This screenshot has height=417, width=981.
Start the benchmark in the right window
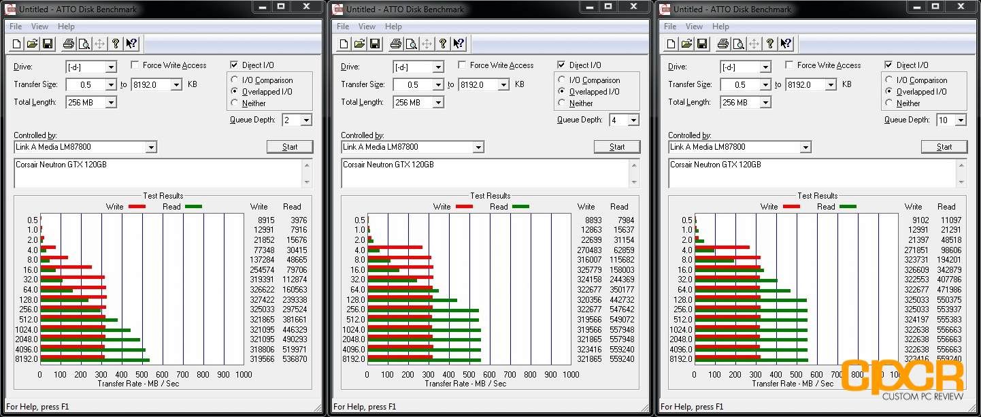(944, 147)
